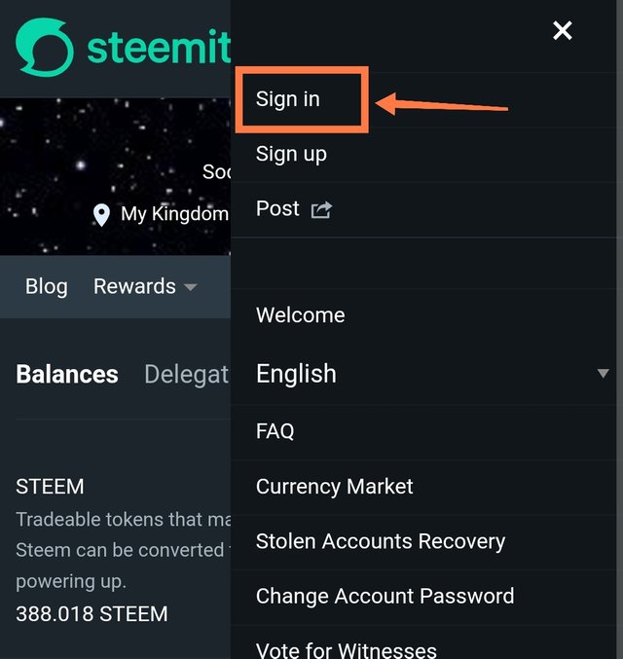Open the Welcome page link
623x659 pixels.
pyautogui.click(x=300, y=315)
